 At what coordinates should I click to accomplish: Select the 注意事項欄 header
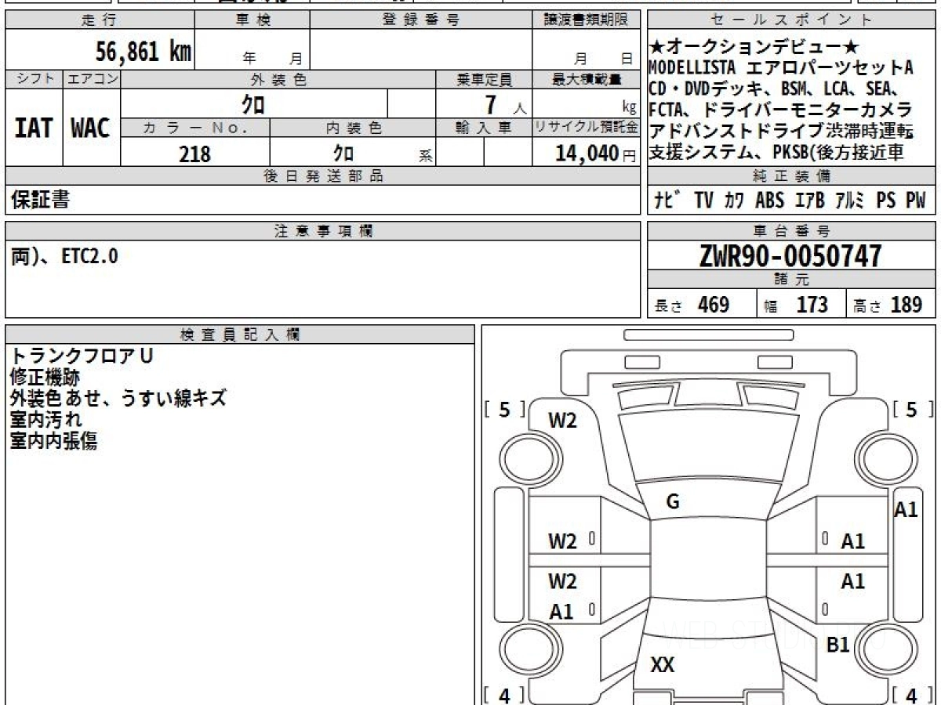pyautogui.click(x=323, y=231)
